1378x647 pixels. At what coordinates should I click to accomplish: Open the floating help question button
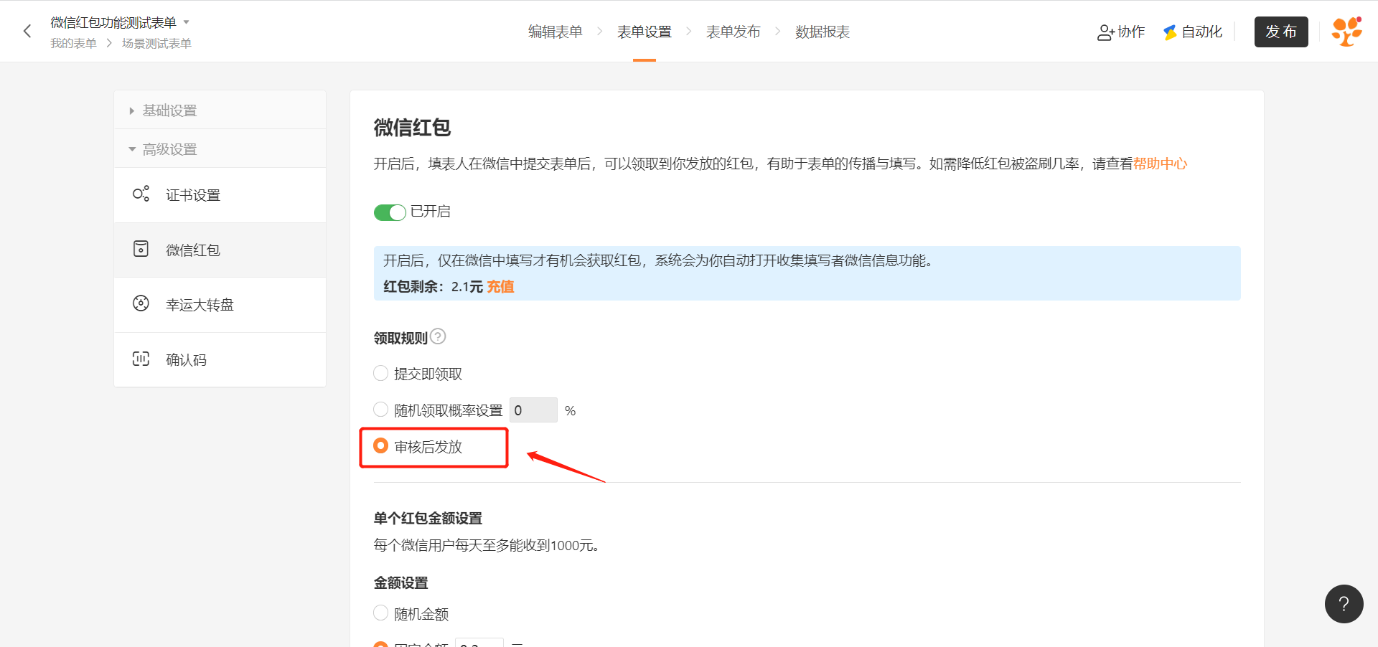(1344, 604)
